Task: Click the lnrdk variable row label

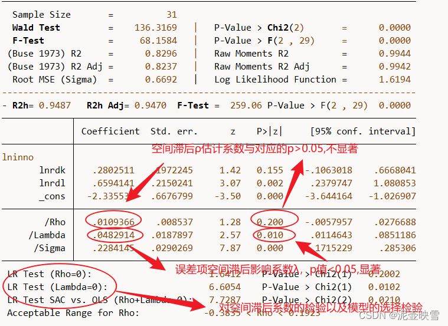Action: 53,170
